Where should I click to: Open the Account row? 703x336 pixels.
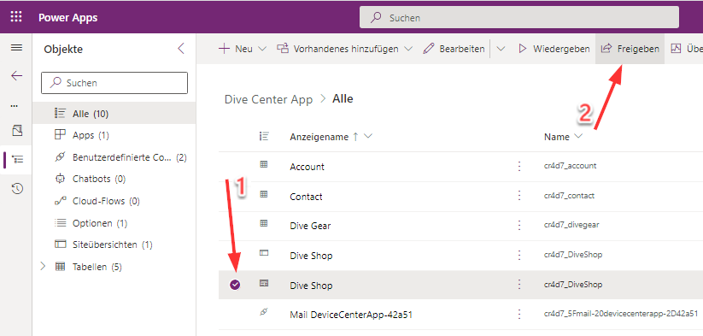pyautogui.click(x=307, y=167)
